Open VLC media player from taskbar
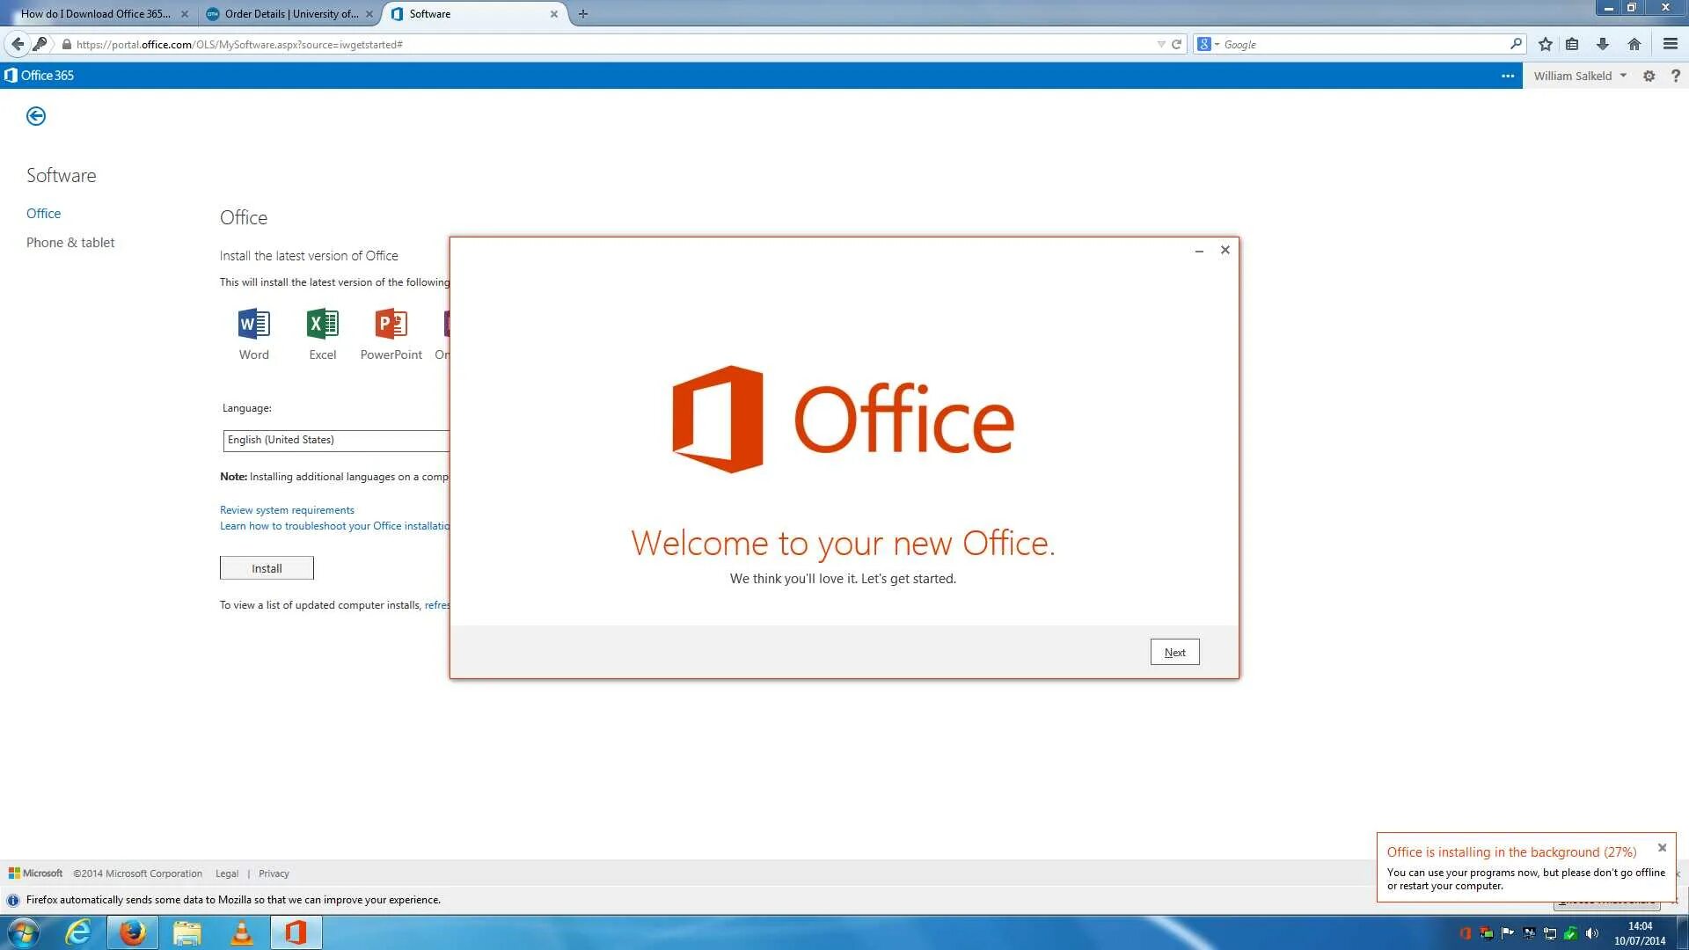The width and height of the screenshot is (1689, 950). point(241,932)
